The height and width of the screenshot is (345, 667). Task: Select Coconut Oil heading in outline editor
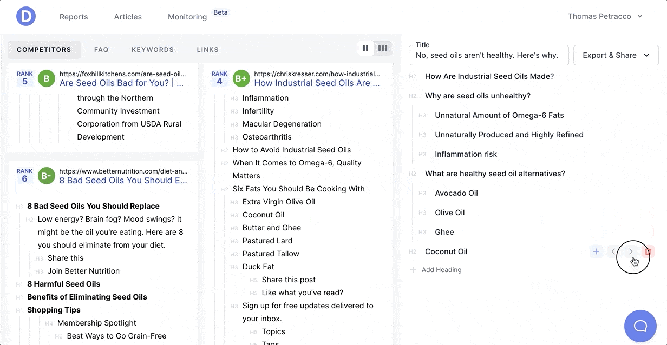[x=446, y=251]
